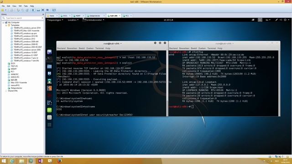The image size is (292, 164).
Task: Open Bewerken menu in left terminal
Action: click(72, 48)
